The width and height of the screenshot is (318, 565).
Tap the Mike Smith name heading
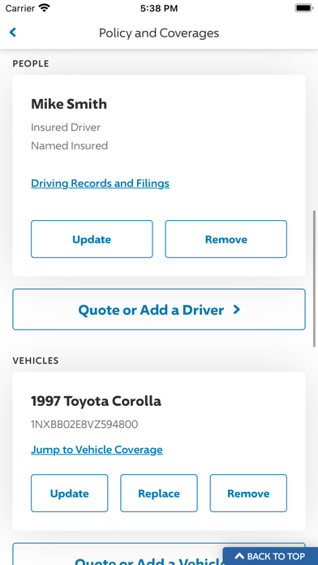[x=69, y=104]
